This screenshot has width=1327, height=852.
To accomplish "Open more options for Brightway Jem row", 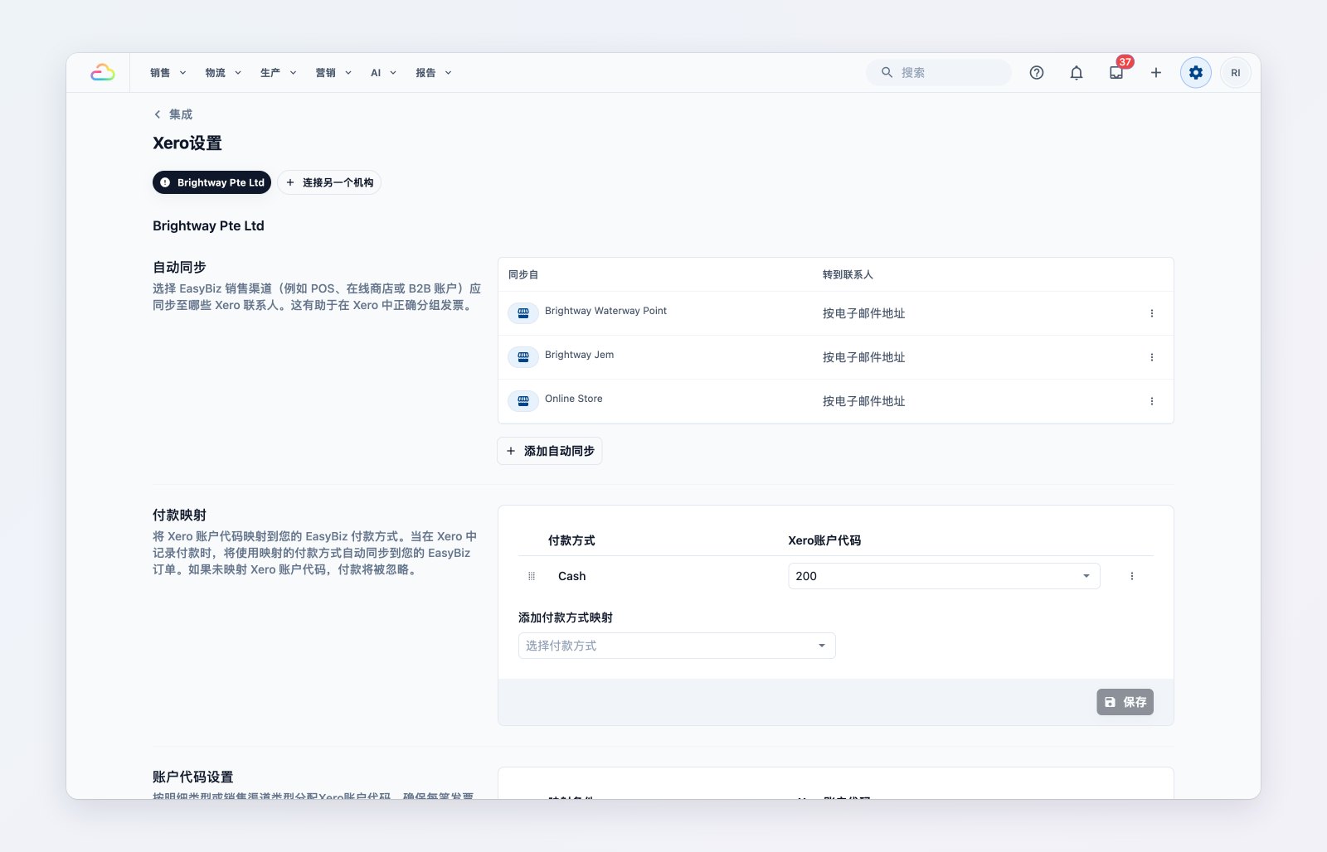I will pos(1152,357).
